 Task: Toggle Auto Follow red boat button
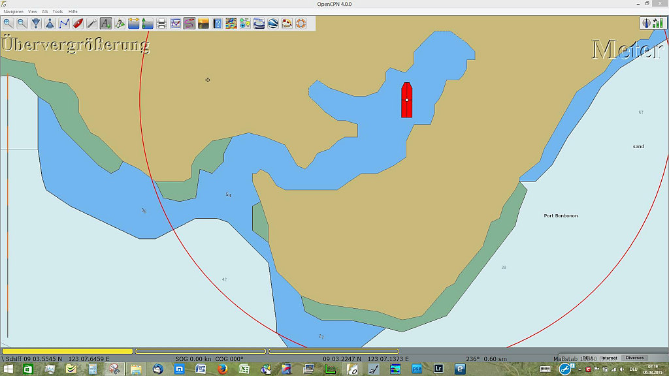pos(78,23)
